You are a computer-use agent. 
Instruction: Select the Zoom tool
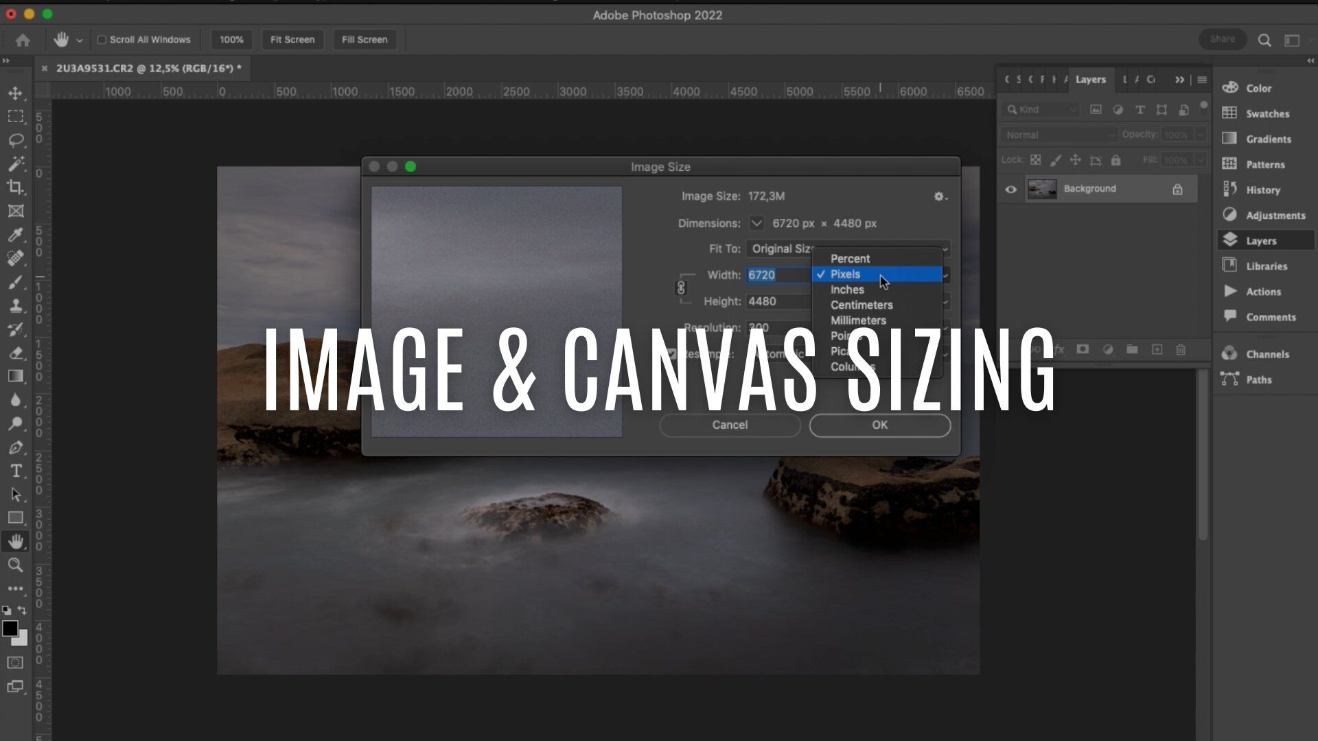pos(15,565)
